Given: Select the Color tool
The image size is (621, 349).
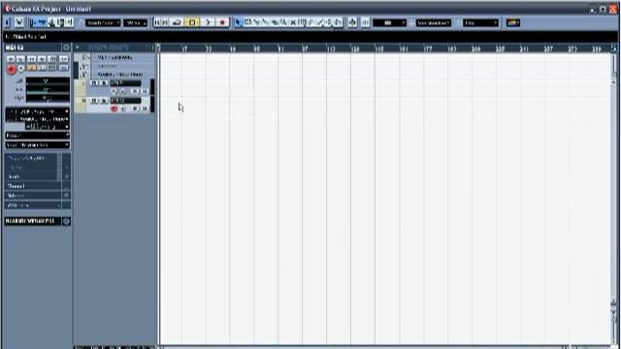Looking at the screenshot, I should (x=339, y=22).
